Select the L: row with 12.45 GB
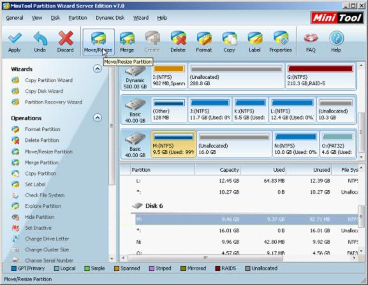Screen dimensions: 368x285 pos(247,181)
